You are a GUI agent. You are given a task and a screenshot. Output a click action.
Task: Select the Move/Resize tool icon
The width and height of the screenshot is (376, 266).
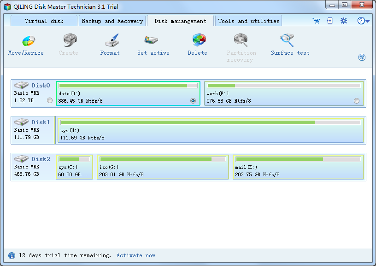coord(29,40)
